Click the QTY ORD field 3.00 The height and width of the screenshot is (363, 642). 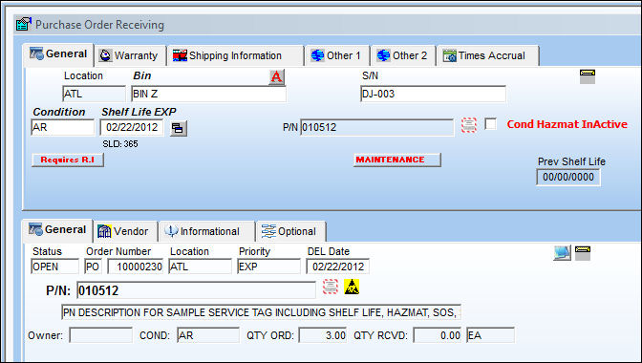[x=323, y=335]
